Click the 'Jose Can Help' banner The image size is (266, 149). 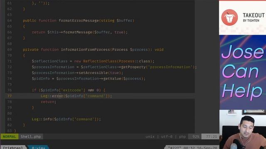click(243, 72)
